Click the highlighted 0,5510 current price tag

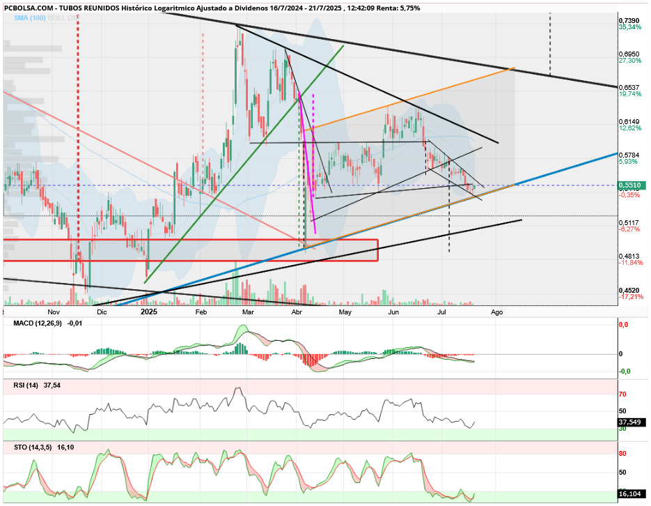tap(632, 185)
